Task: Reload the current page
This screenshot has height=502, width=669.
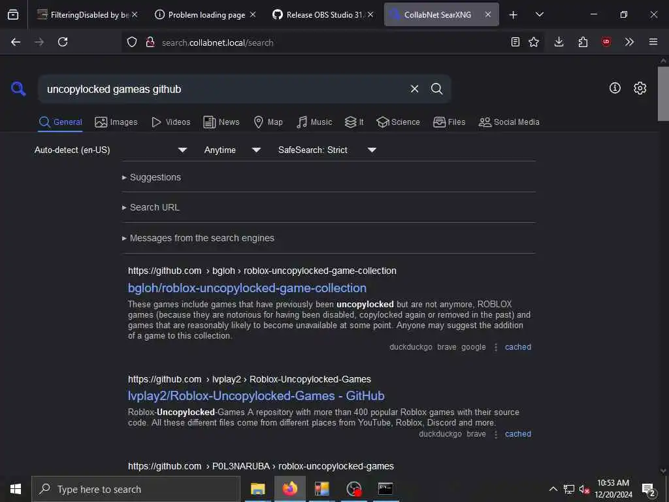Action: pyautogui.click(x=63, y=42)
